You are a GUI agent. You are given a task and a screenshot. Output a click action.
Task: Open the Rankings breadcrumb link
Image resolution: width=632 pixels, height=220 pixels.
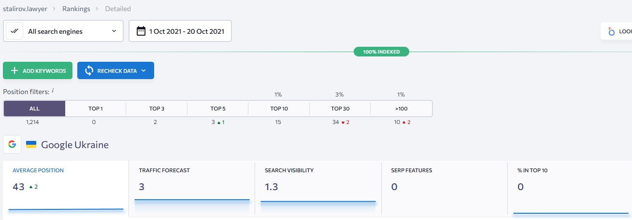click(75, 9)
